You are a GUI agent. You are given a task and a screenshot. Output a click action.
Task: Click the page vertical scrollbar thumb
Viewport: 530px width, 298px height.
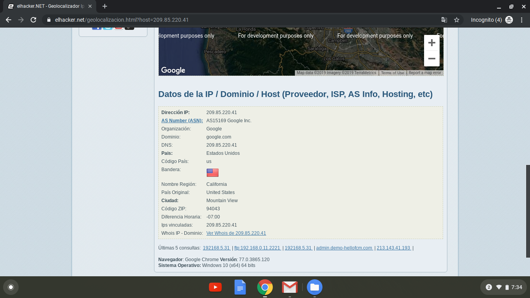pyautogui.click(x=528, y=211)
